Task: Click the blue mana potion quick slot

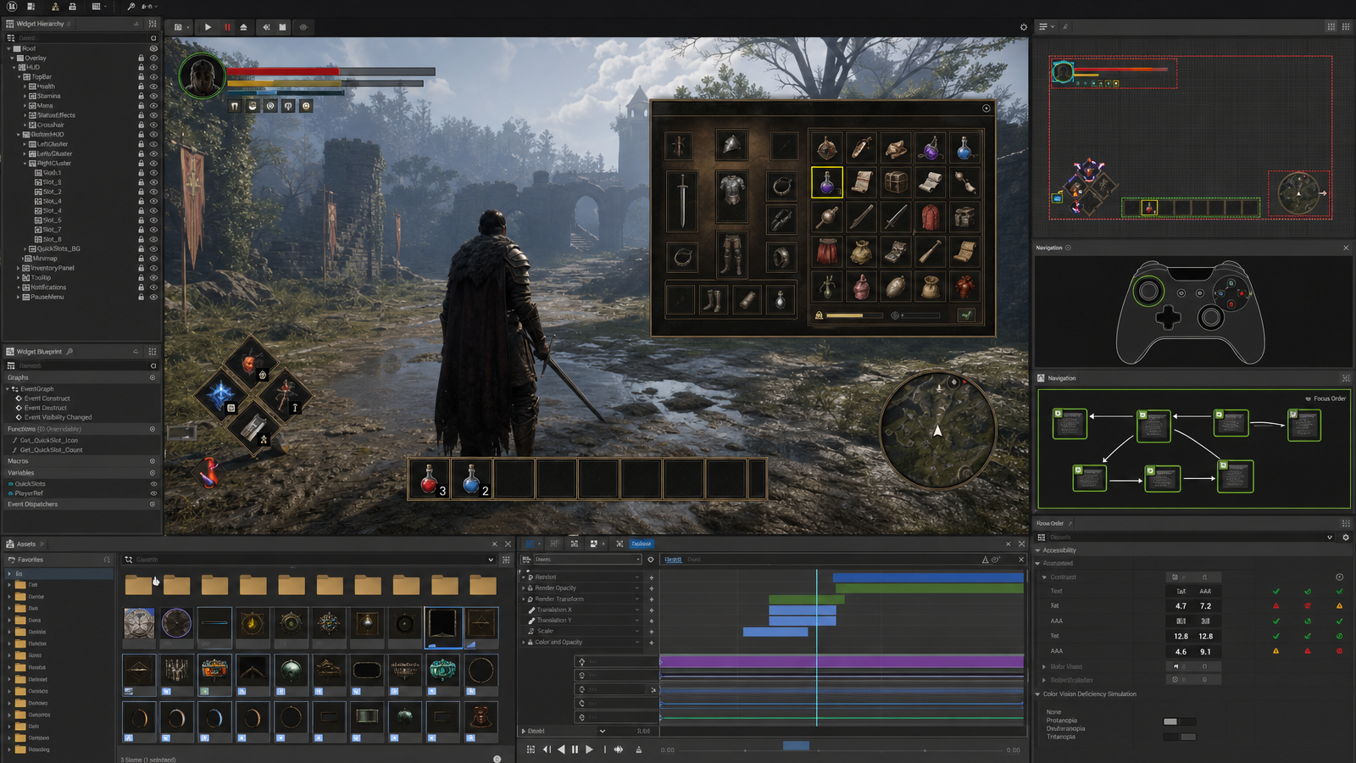Action: click(x=472, y=479)
